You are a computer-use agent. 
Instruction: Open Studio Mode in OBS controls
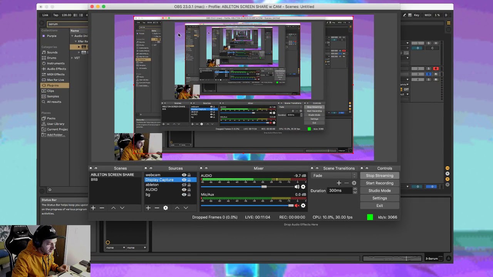click(379, 191)
